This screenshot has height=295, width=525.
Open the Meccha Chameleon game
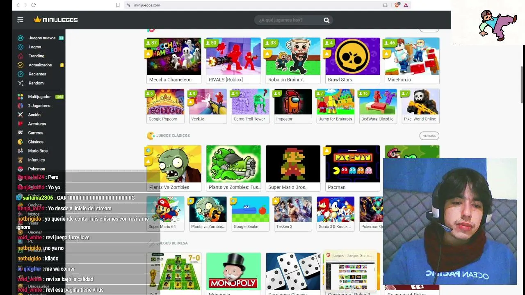click(174, 61)
